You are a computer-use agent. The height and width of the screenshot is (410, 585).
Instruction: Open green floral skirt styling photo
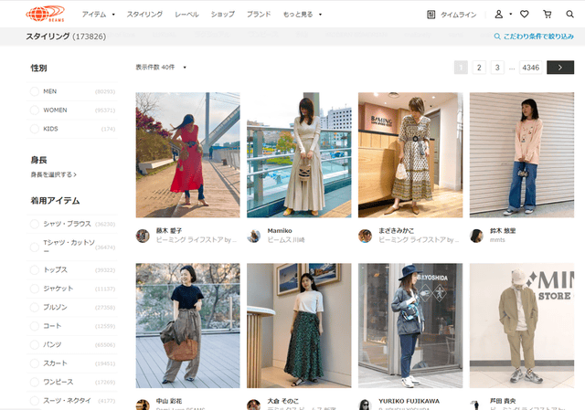coord(299,326)
